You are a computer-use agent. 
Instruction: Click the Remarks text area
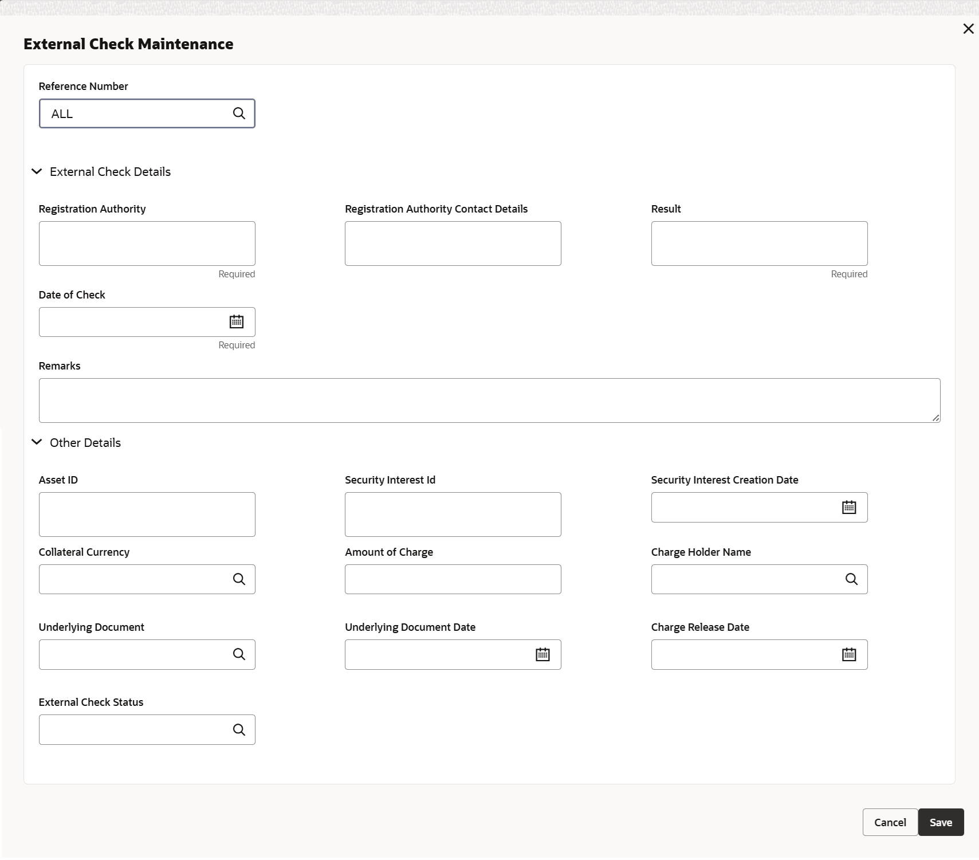pyautogui.click(x=489, y=400)
